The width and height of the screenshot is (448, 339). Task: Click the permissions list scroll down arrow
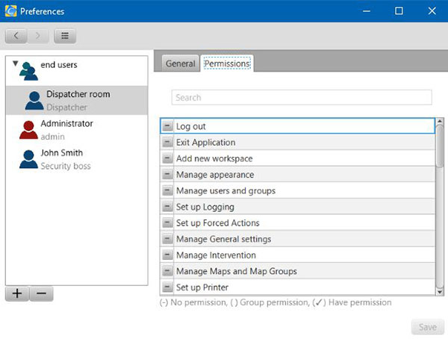click(x=440, y=292)
